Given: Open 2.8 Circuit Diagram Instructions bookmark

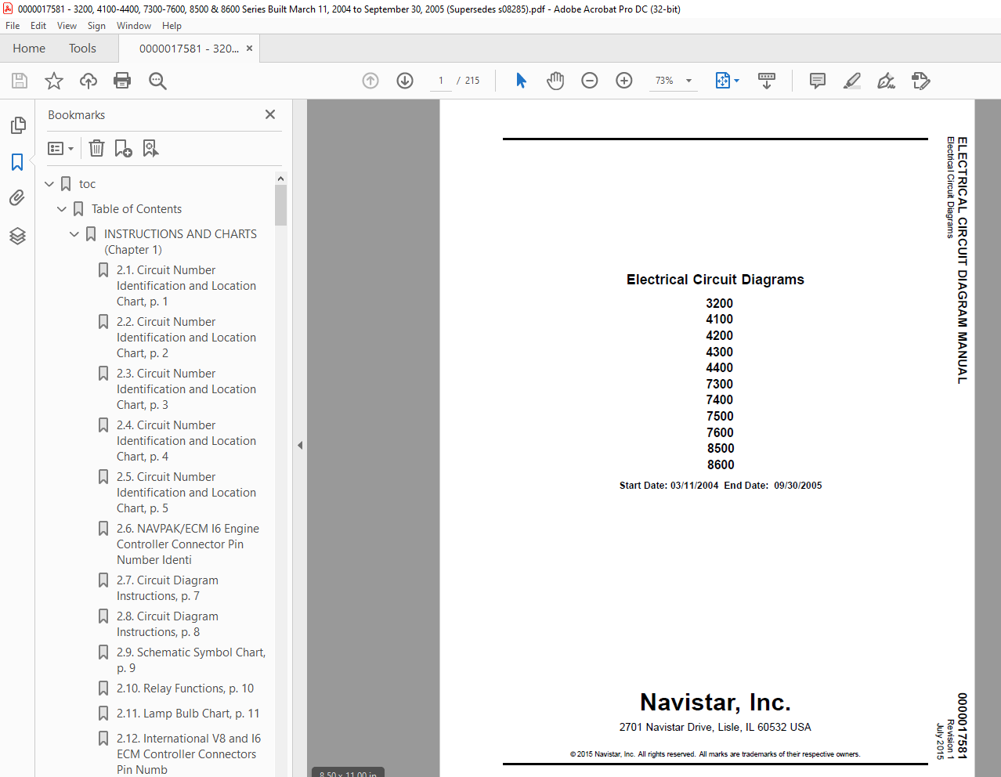Looking at the screenshot, I should pyautogui.click(x=168, y=624).
